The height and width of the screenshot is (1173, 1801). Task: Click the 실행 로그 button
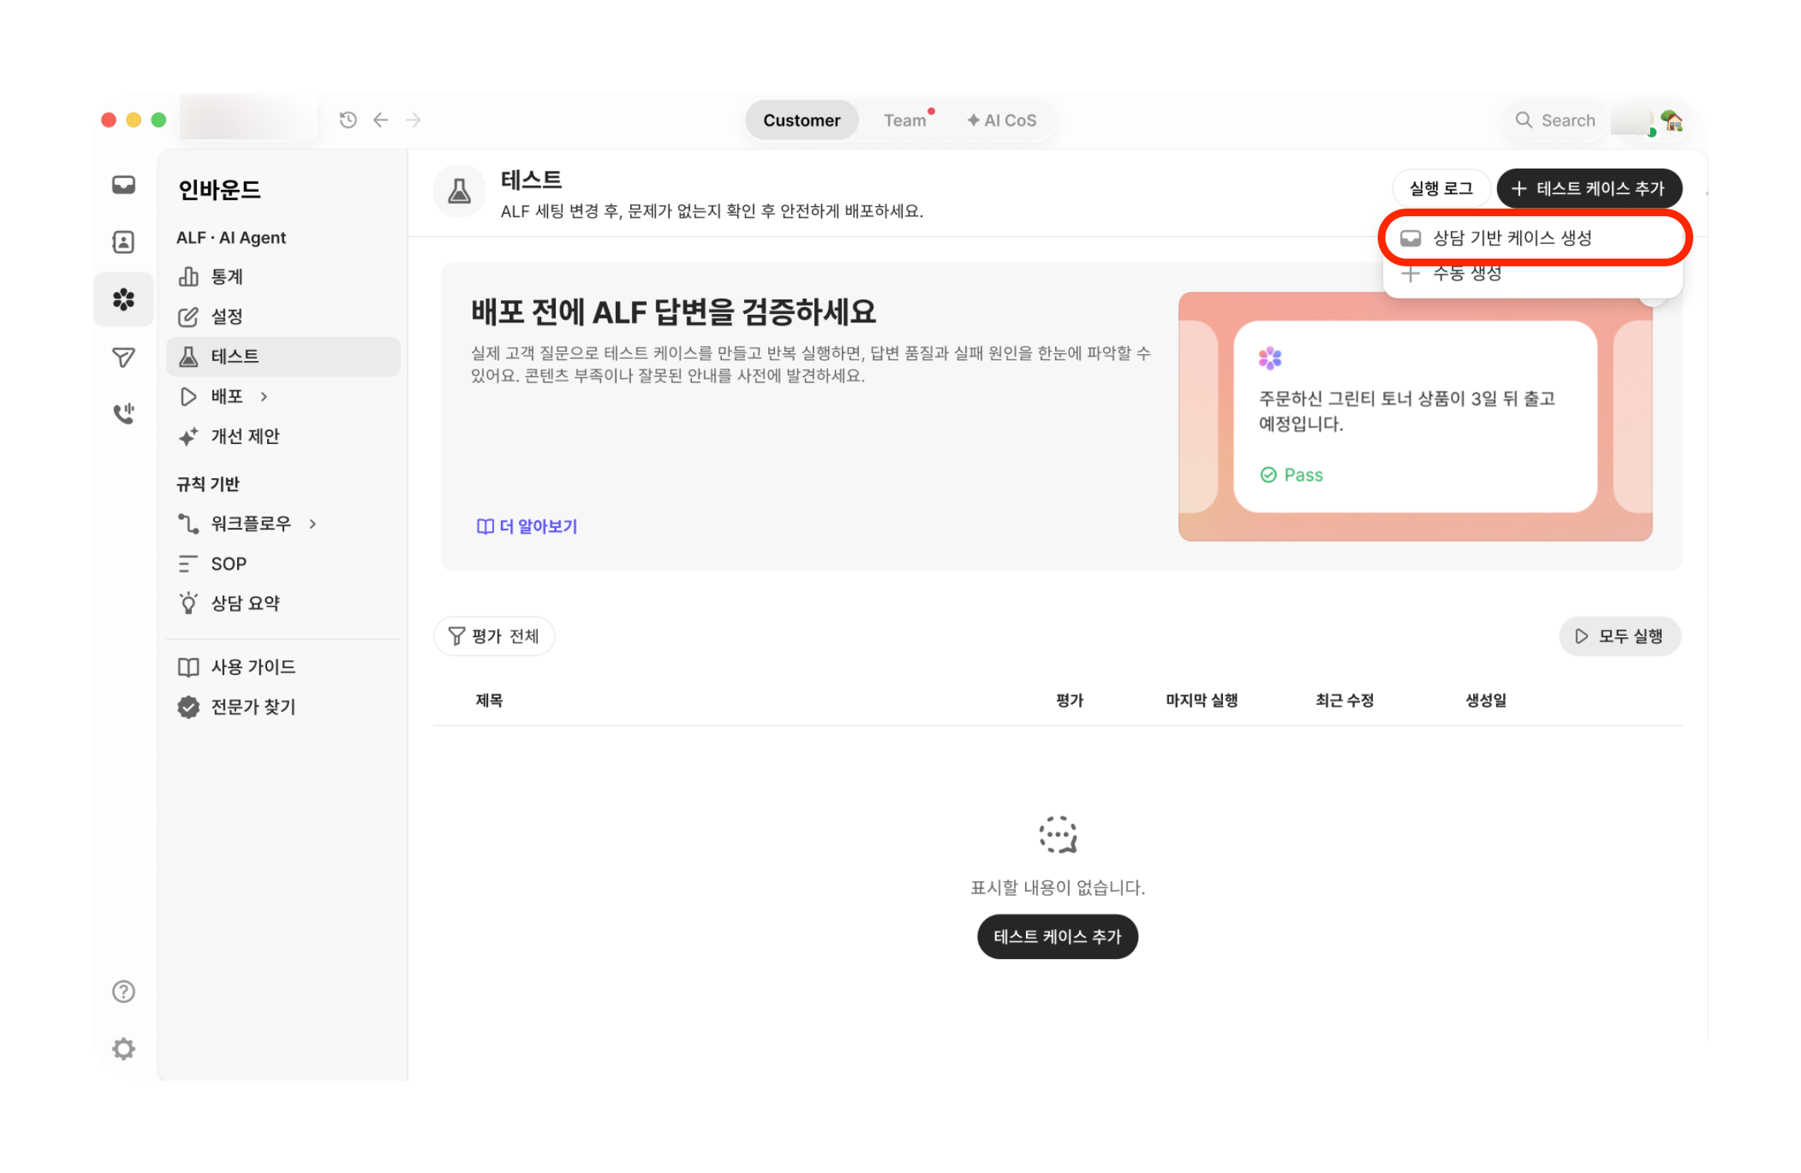point(1441,189)
